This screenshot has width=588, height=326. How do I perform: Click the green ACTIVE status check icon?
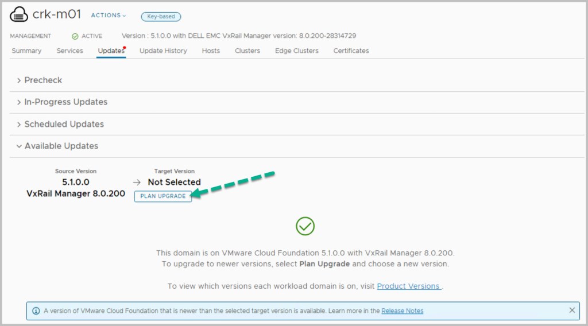click(x=75, y=36)
